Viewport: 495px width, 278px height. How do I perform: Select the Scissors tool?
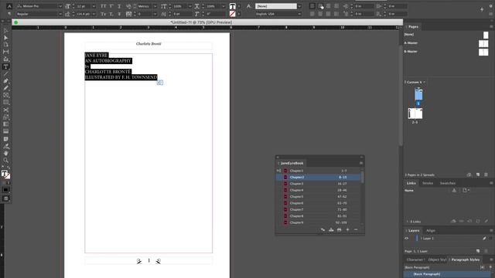(5, 110)
